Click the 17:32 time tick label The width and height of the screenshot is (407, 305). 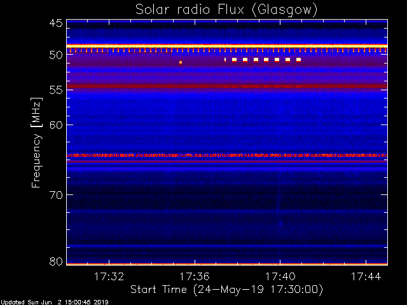coord(109,276)
